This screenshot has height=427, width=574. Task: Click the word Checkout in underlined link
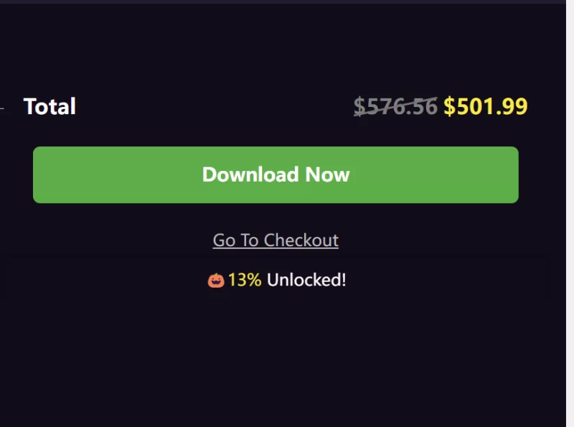[301, 240]
